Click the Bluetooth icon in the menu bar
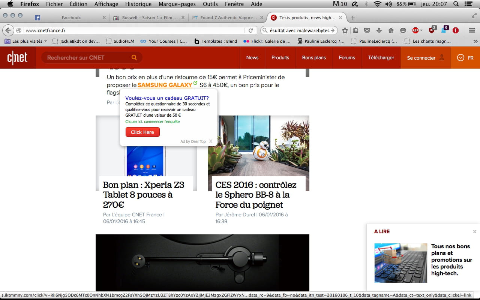The image size is (480, 300). [366, 4]
